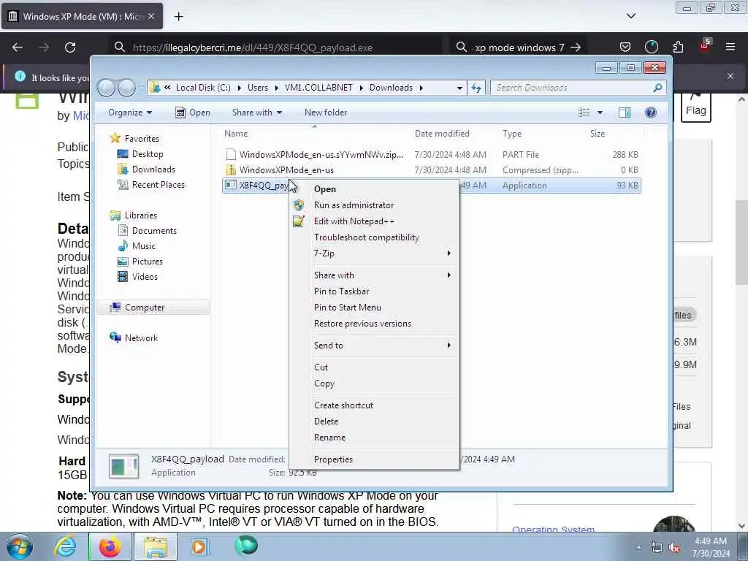
Task: Open the more view options dropdown arrow
Action: tap(600, 112)
